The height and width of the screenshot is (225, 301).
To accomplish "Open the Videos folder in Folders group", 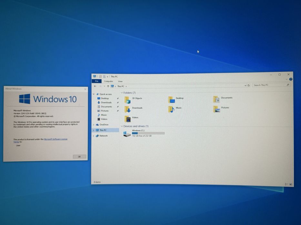I will pos(128,119).
